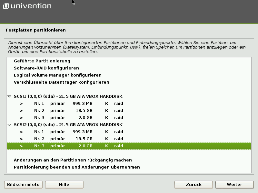
Task: Select sdb partition Nr. 2 18.5 GB
Action: point(129,139)
